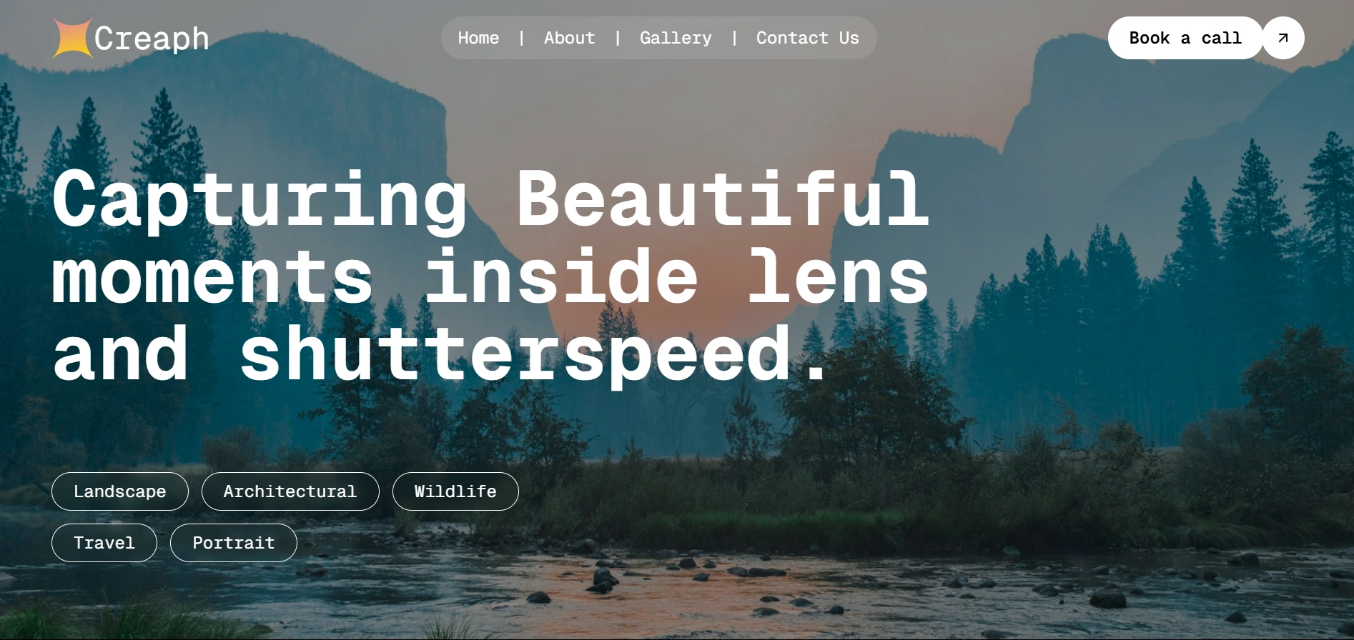This screenshot has height=640, width=1354.
Task: Click the word shutterspeed in the headline
Action: tap(515, 355)
